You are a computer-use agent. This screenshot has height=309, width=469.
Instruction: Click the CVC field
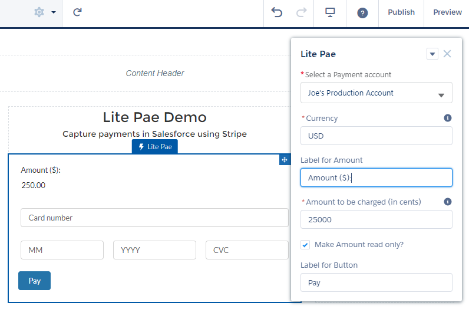[247, 250]
